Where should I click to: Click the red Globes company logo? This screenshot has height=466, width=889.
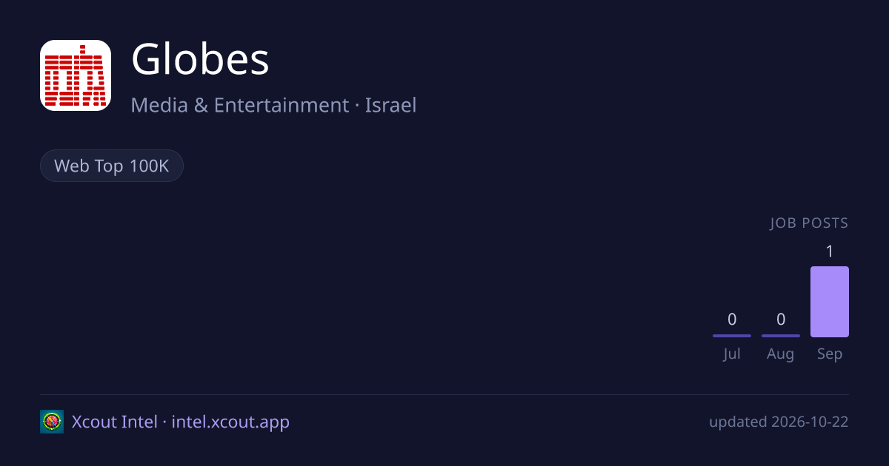coord(76,75)
